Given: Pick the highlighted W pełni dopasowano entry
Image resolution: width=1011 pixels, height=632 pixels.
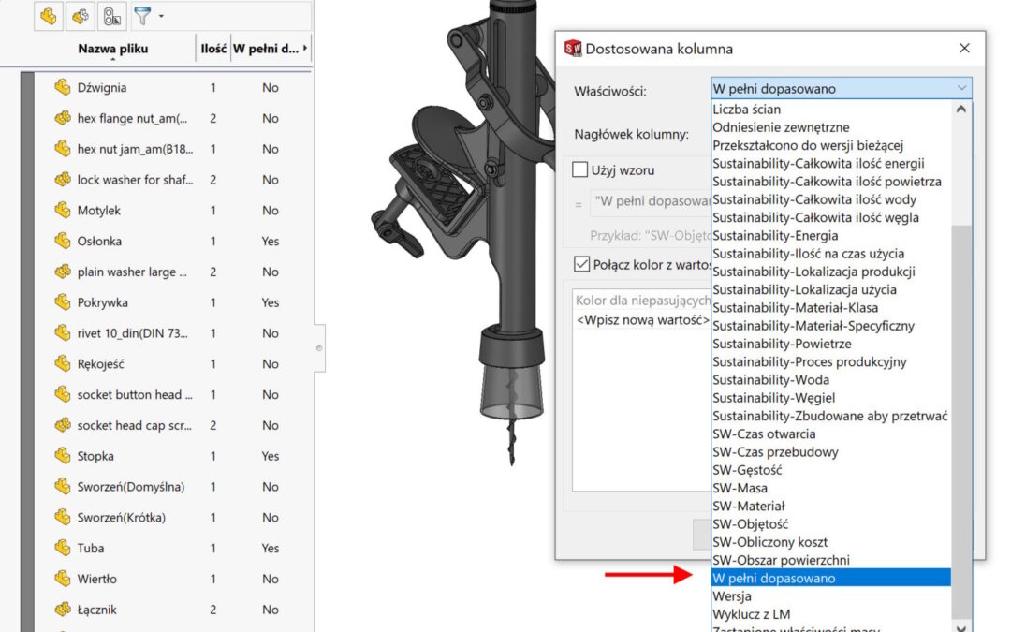Looking at the screenshot, I should [773, 579].
